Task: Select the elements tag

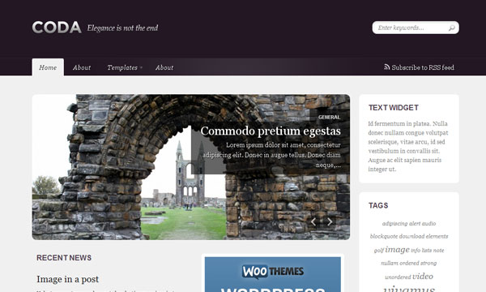Action: coord(437,237)
